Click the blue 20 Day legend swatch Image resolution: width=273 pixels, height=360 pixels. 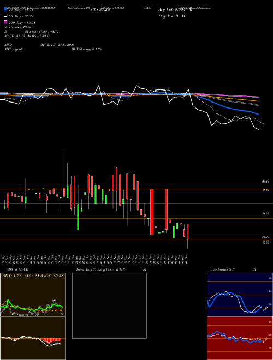[x=6, y=9]
